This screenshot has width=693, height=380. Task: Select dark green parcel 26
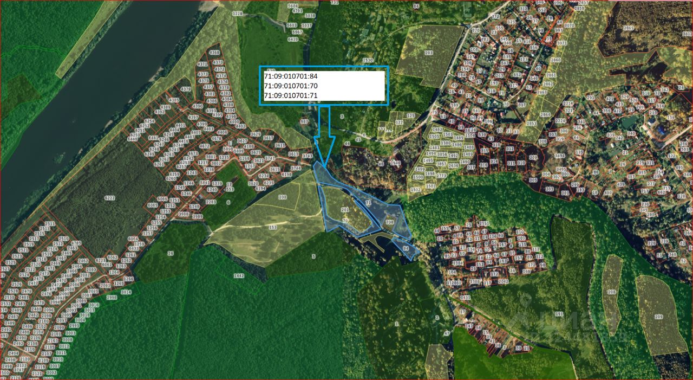171,253
